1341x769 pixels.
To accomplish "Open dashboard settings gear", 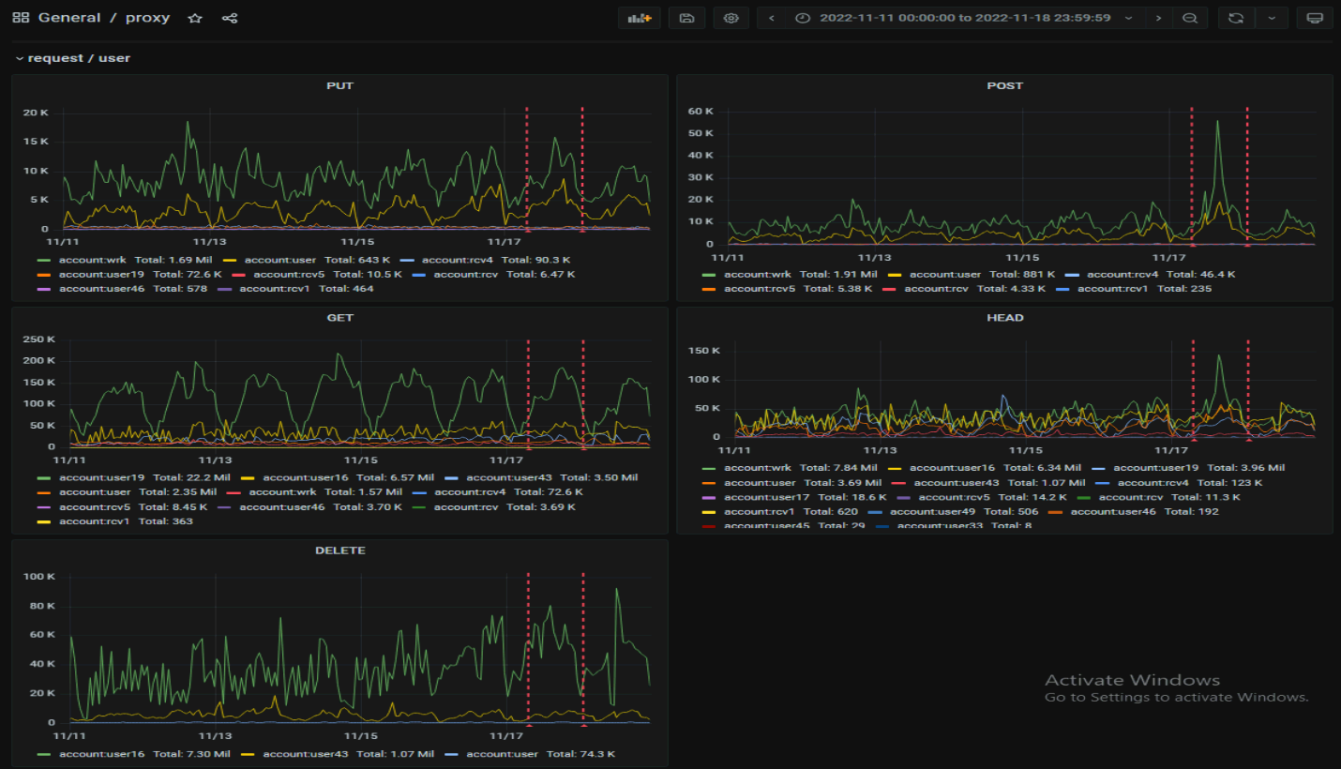I will (731, 18).
